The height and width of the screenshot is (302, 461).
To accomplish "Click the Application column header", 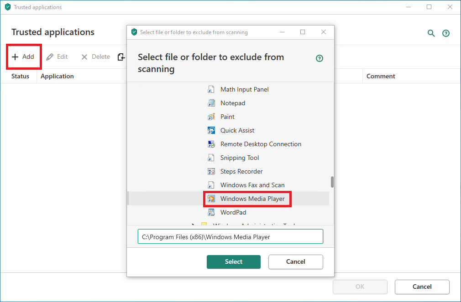I will [x=57, y=76].
